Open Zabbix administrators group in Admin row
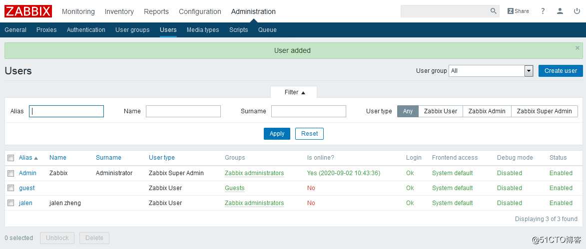The width and height of the screenshot is (586, 249). tap(254, 173)
